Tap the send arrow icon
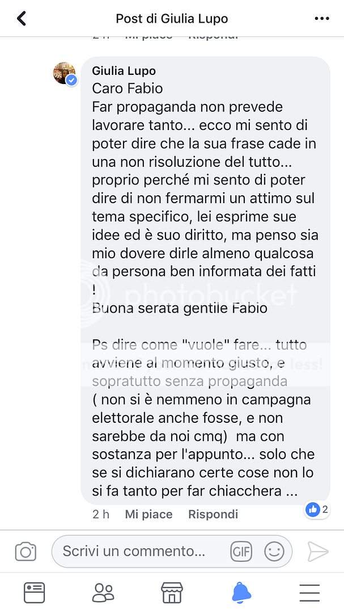344x613 pixels. [318, 552]
